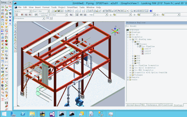Select the 'ISO drawing name' node
This screenshot has height=117, width=187.
[x=143, y=39]
